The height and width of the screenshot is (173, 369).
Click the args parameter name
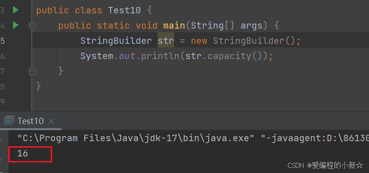pos(252,25)
